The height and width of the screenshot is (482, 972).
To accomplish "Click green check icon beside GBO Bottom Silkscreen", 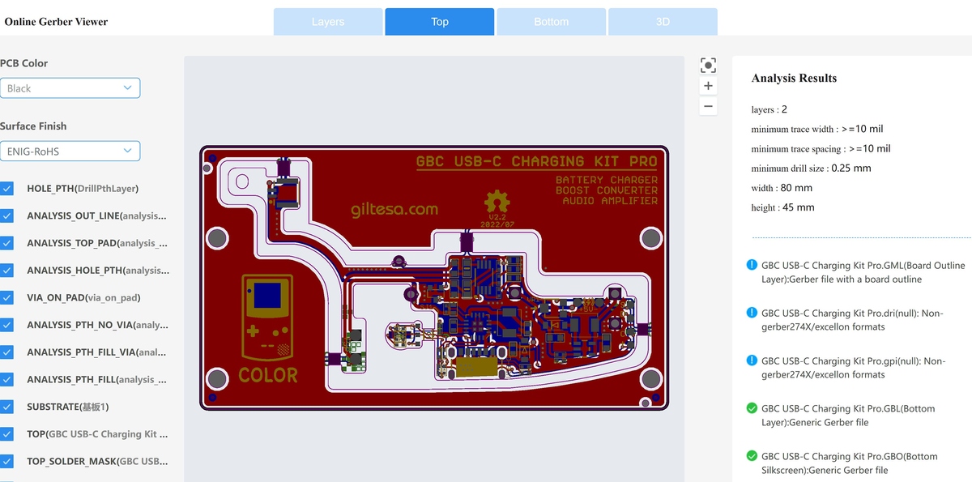I will 752,456.
